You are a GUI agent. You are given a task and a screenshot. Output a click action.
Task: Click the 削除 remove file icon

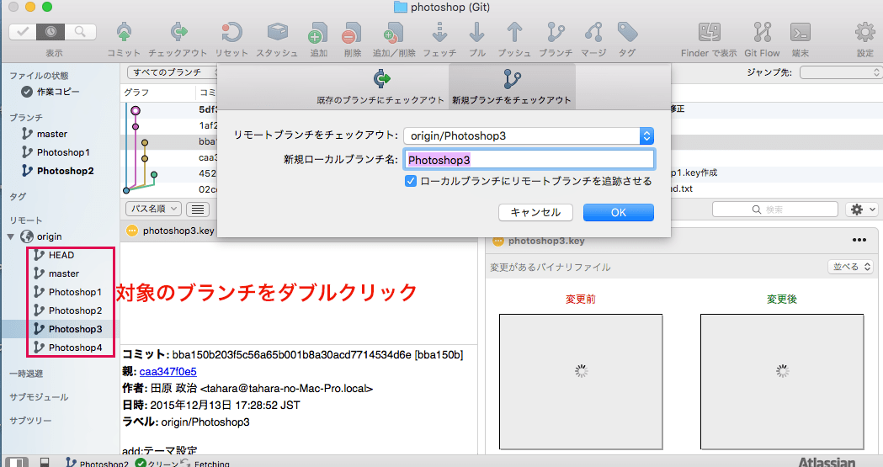click(352, 33)
